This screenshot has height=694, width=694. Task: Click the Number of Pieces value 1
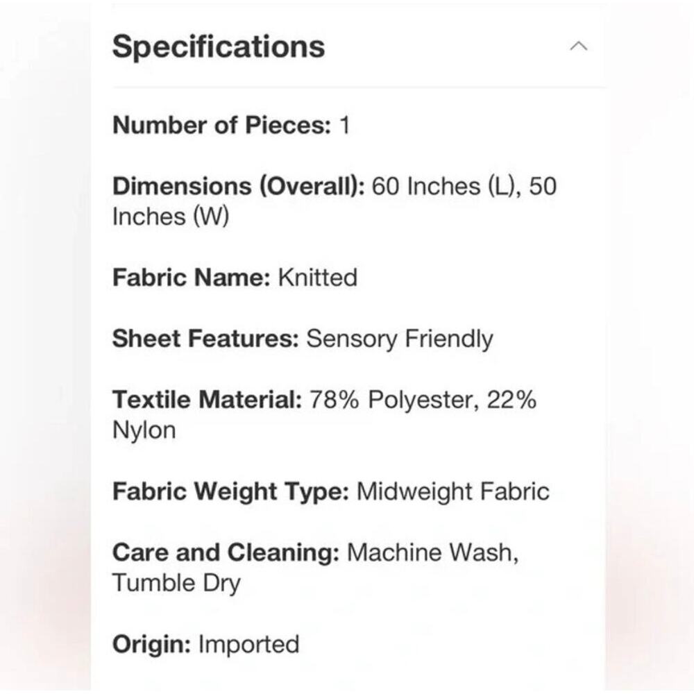pos(345,125)
